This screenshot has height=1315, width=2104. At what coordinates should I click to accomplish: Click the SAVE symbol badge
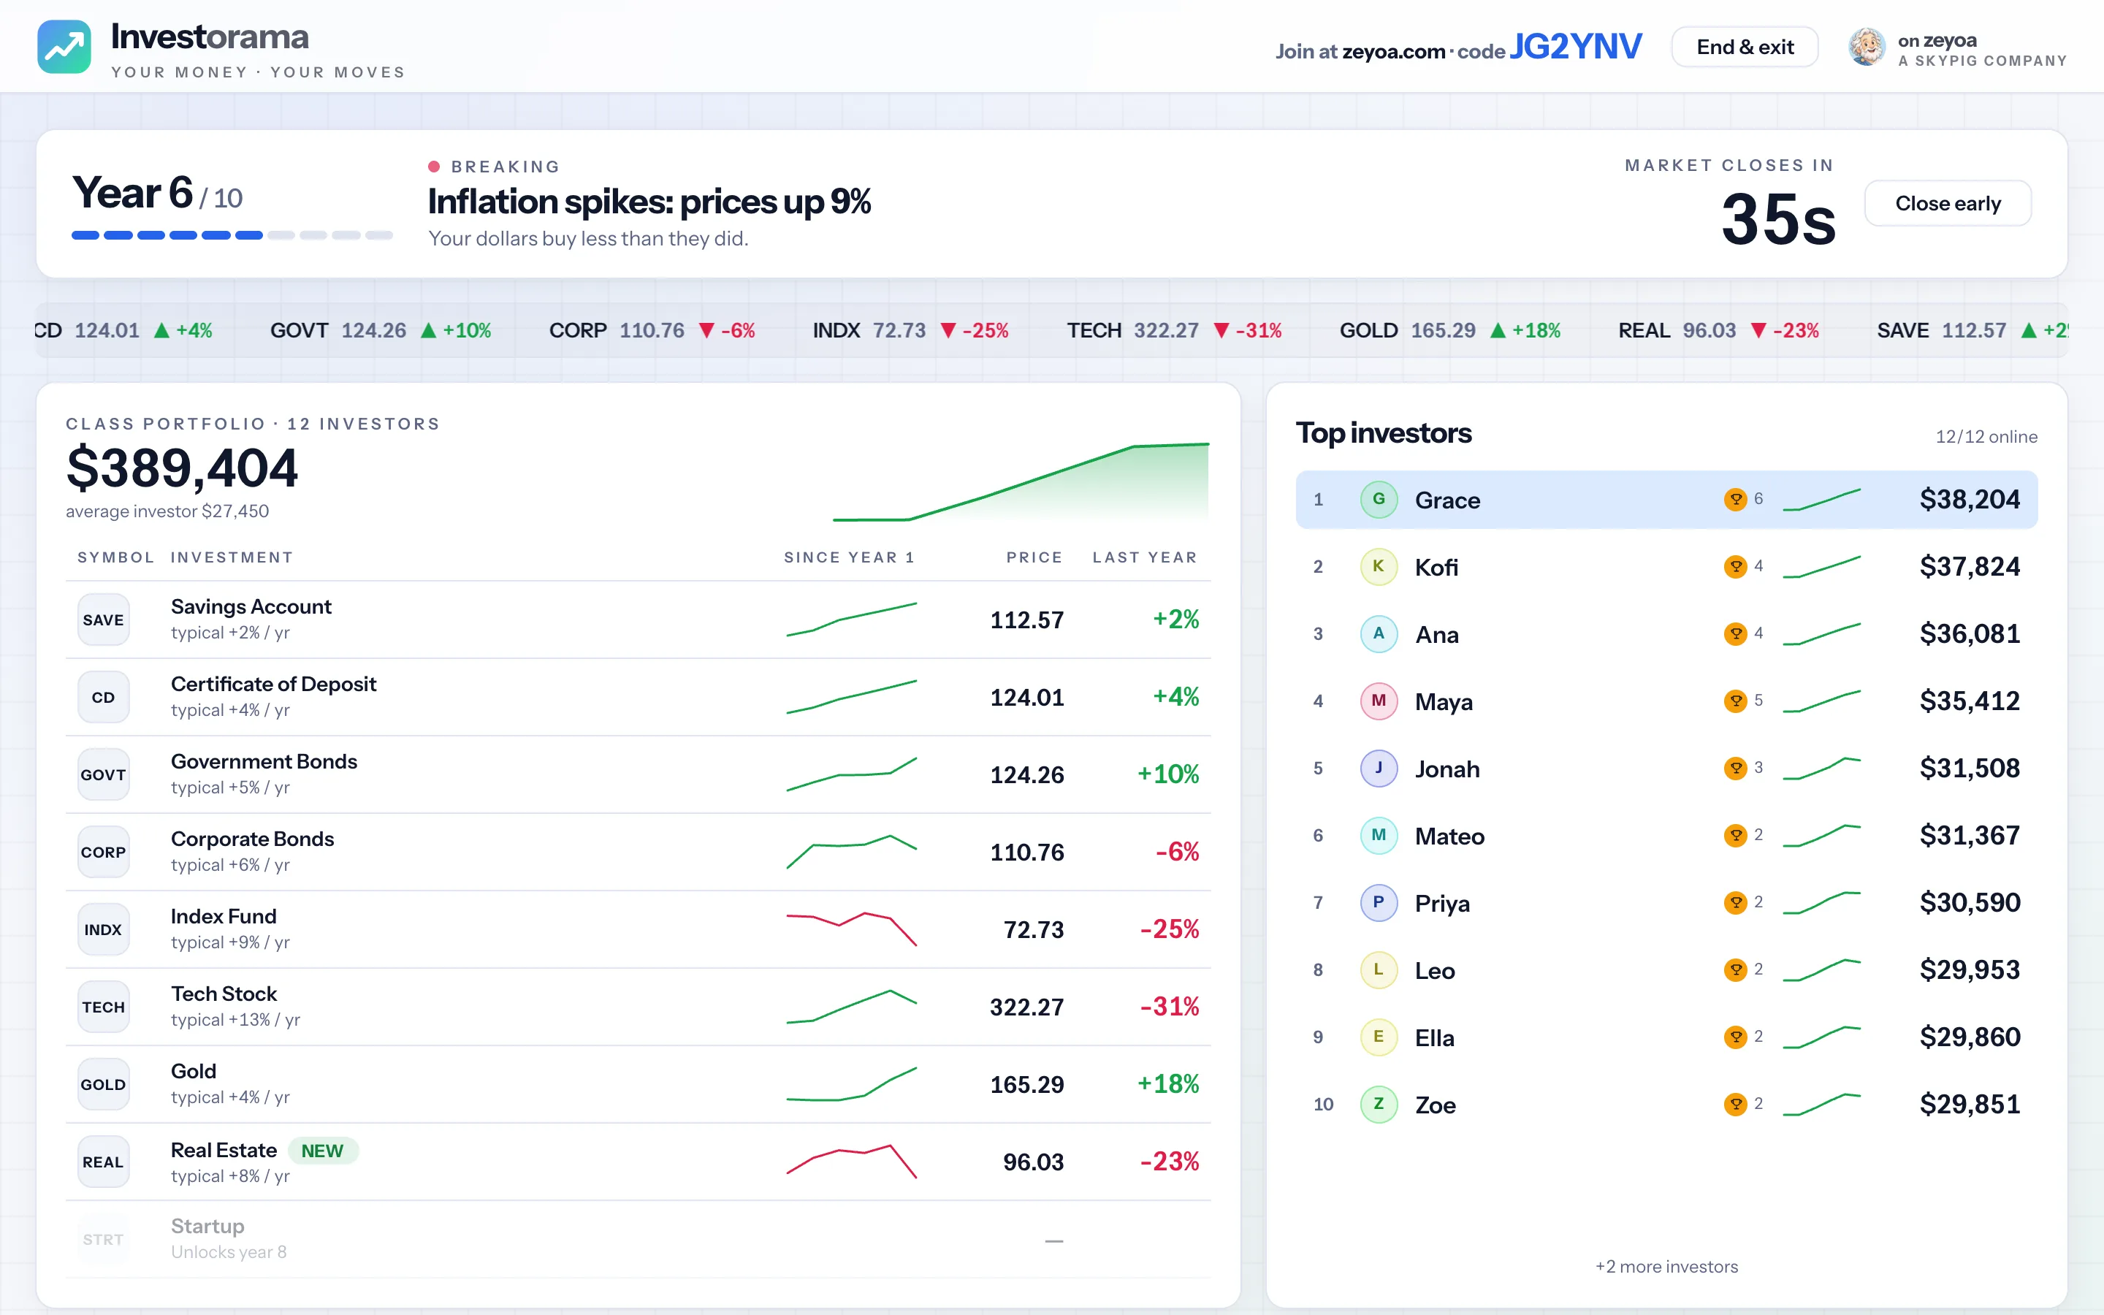coord(104,620)
